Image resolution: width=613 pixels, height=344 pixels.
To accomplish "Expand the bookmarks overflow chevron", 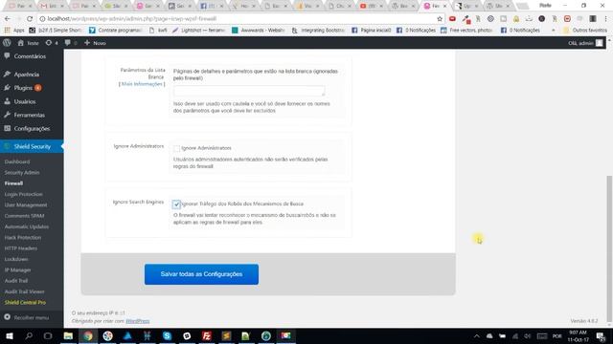I will coord(554,30).
